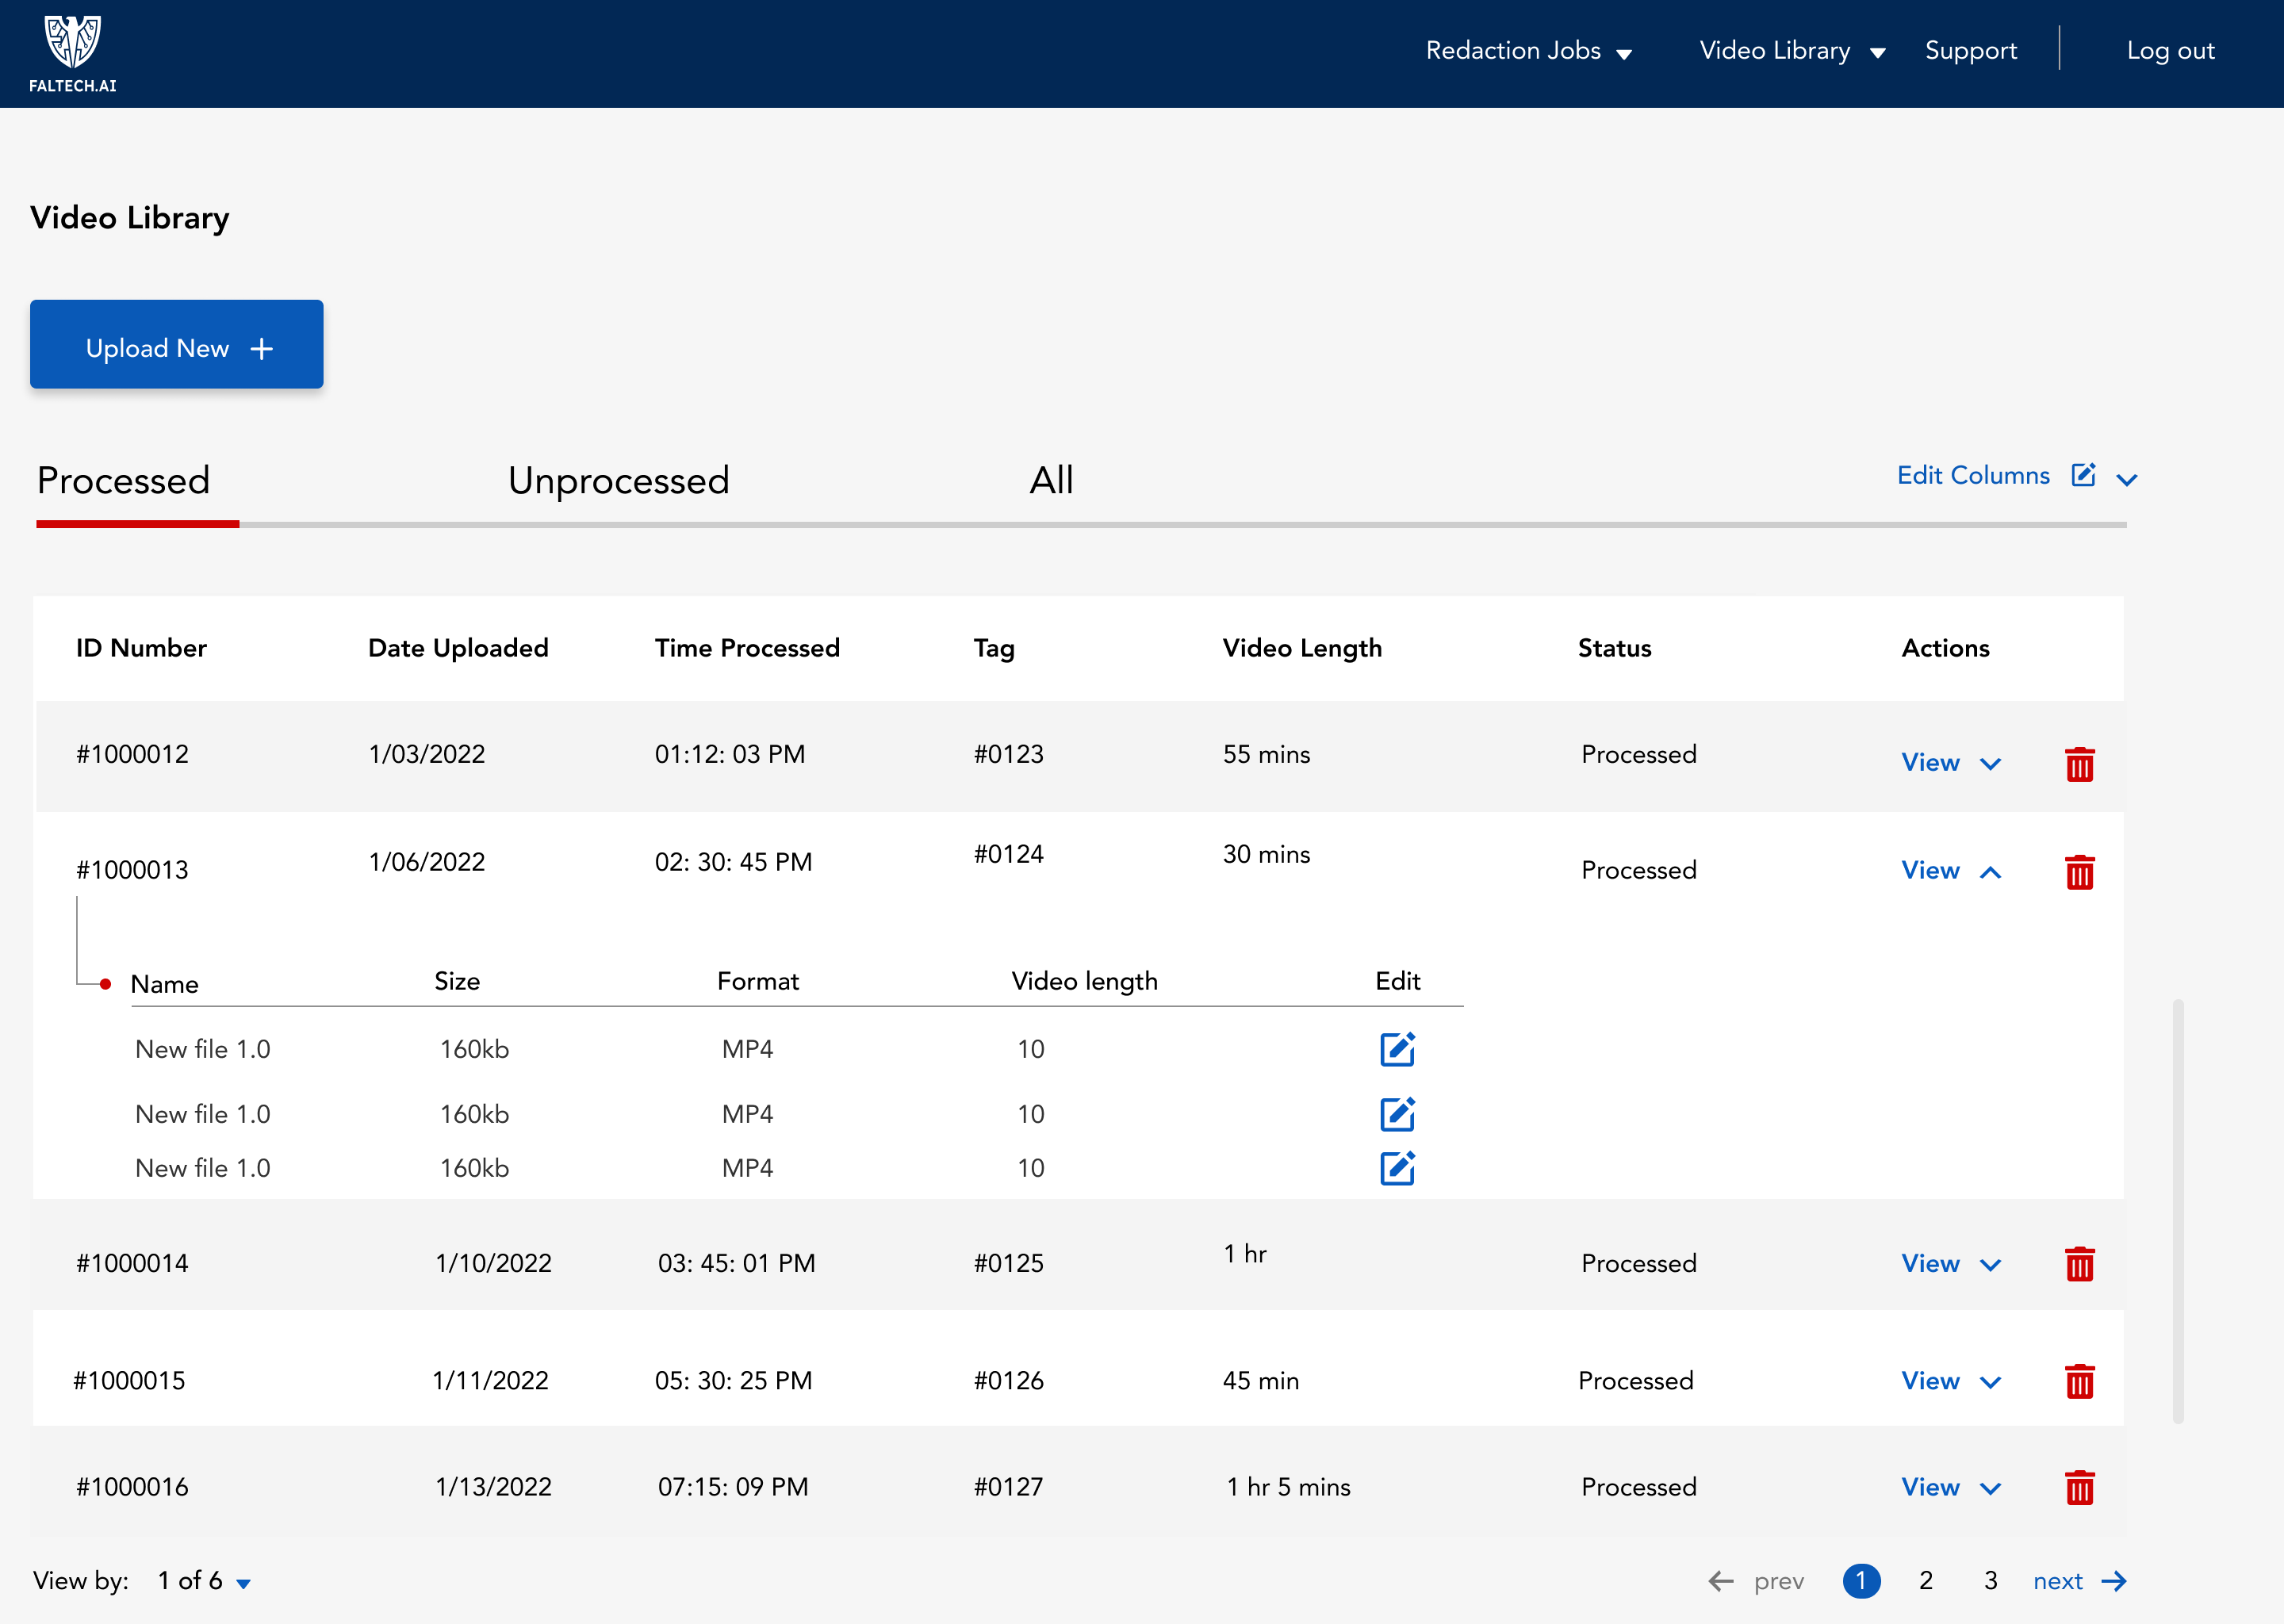The image size is (2284, 1624).
Task: Delete video #1000015 with trash icon
Action: 2079,1382
